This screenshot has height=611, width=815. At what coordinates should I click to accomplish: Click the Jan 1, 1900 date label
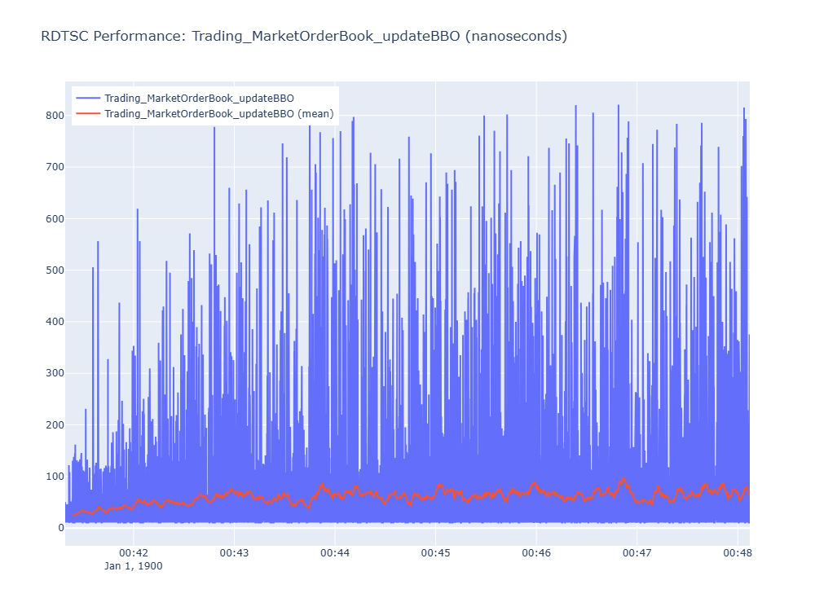(x=134, y=566)
